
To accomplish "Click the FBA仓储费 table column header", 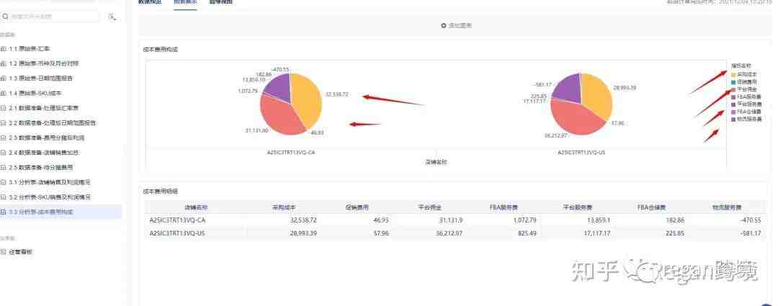I will [x=651, y=208].
